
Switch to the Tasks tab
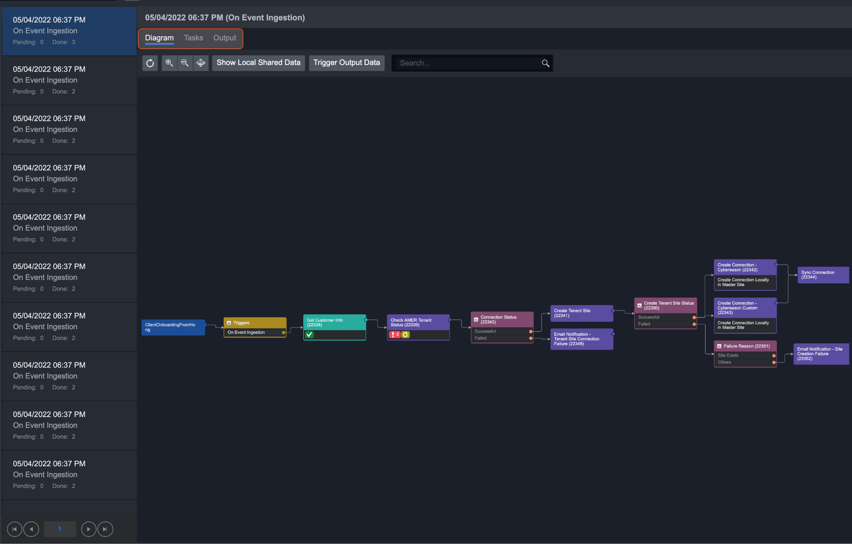(193, 38)
